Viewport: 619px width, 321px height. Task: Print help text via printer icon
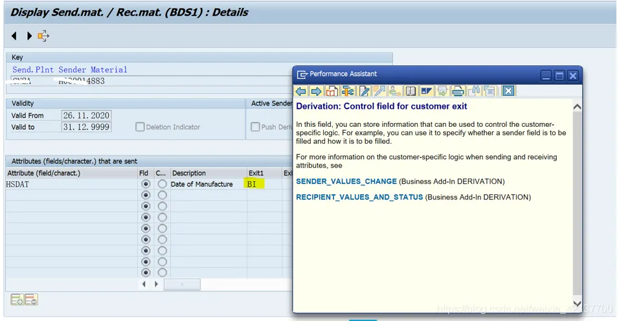(458, 91)
